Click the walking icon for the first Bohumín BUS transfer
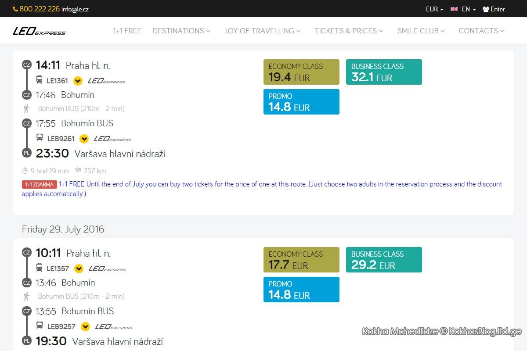This screenshot has height=351, width=527. (27, 108)
